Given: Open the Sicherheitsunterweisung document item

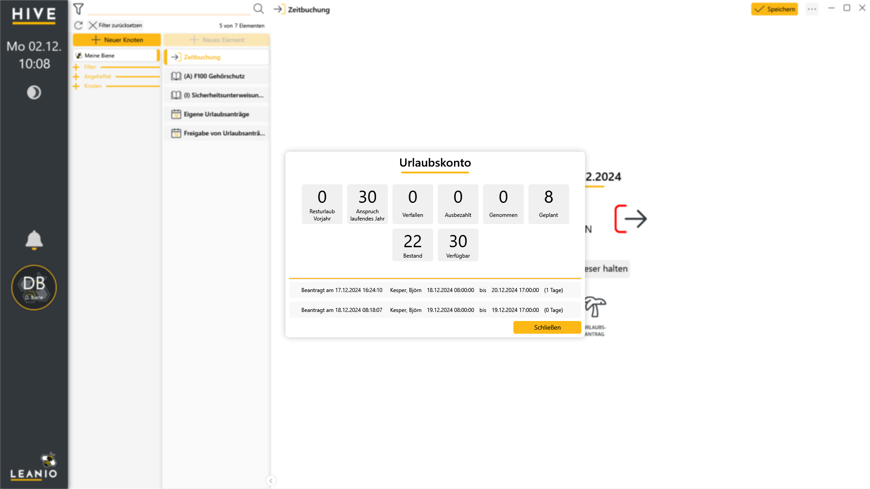Looking at the screenshot, I should [x=217, y=95].
